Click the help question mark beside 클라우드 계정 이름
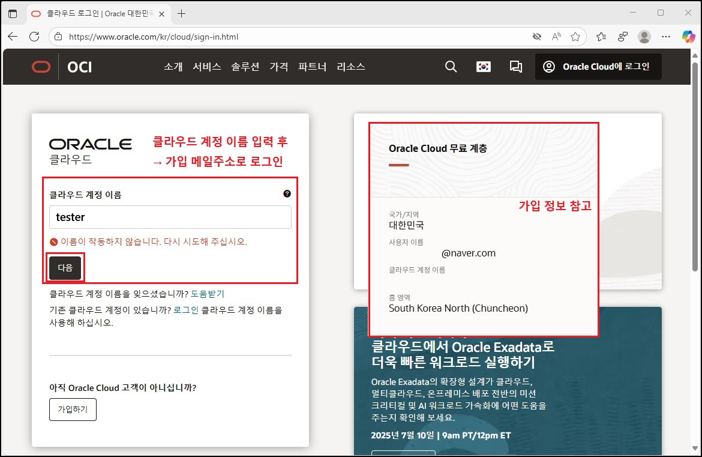 (x=287, y=193)
